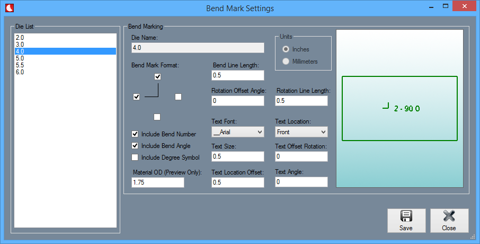Click the Rotation Line Length field
The height and width of the screenshot is (244, 480).
pyautogui.click(x=301, y=101)
